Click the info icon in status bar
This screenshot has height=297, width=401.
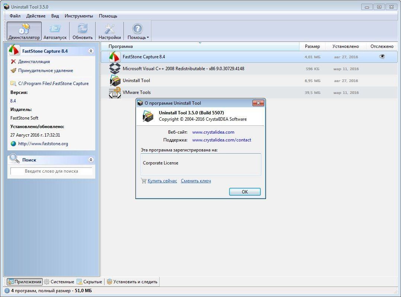(x=7, y=291)
